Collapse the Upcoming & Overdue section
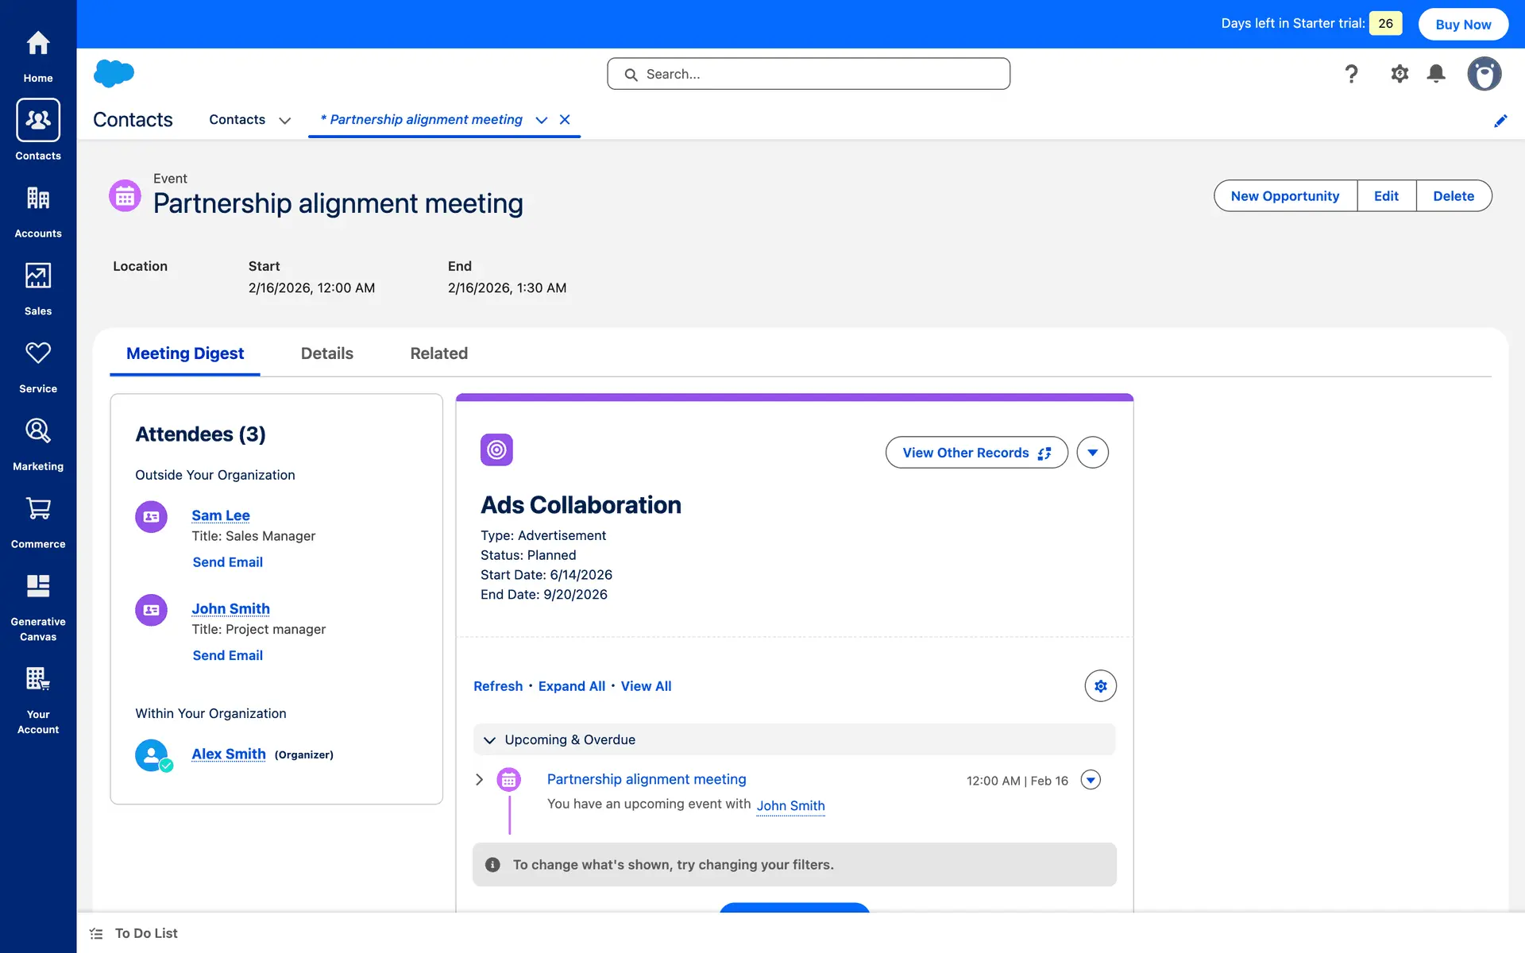The height and width of the screenshot is (953, 1525). coord(489,740)
